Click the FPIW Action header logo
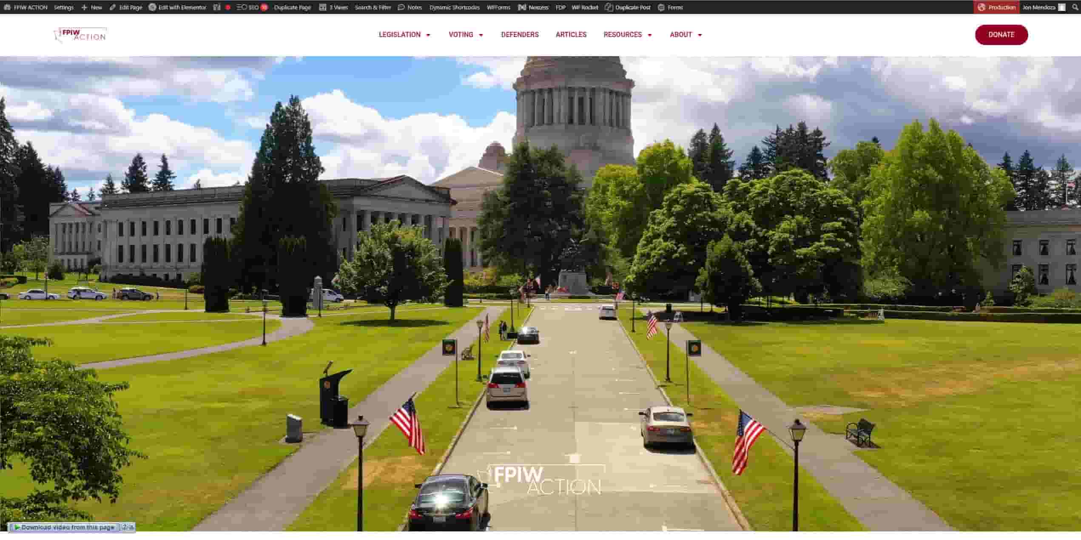 (x=80, y=35)
